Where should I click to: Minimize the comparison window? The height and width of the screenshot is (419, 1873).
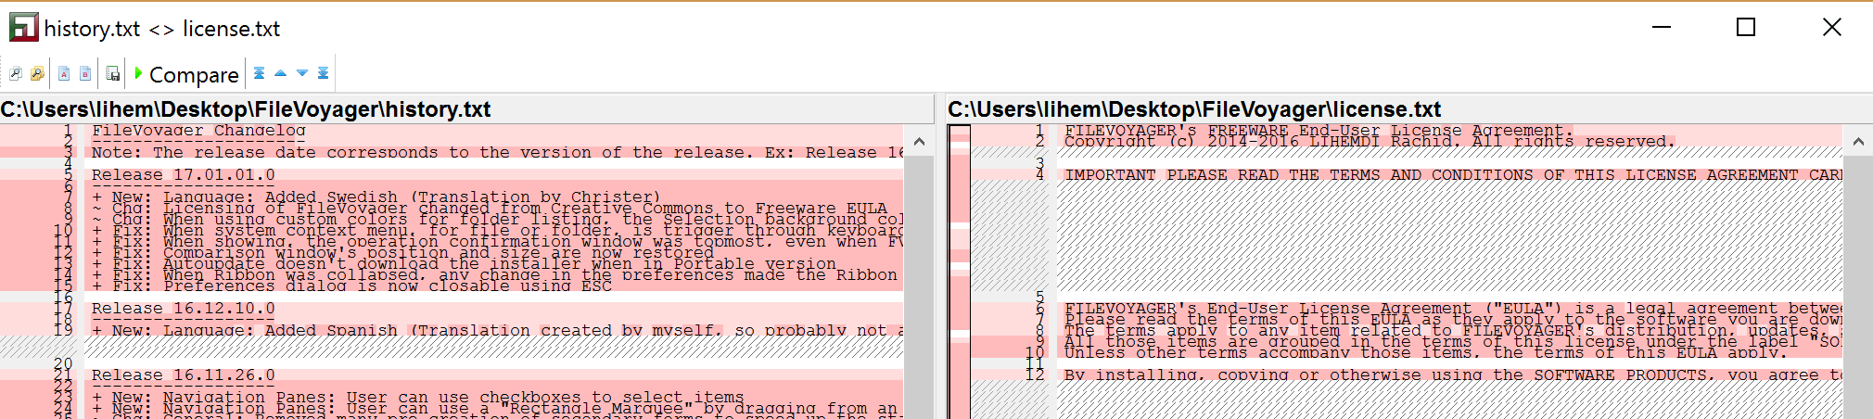pos(1662,27)
